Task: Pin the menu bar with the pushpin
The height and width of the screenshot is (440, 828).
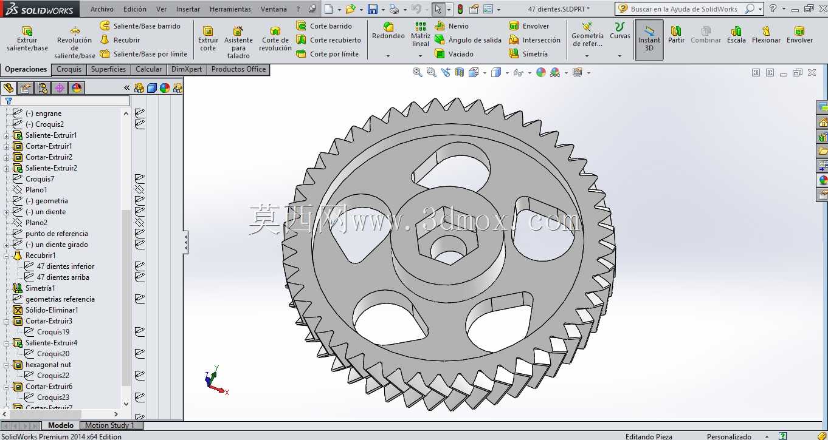Action: click(x=312, y=9)
